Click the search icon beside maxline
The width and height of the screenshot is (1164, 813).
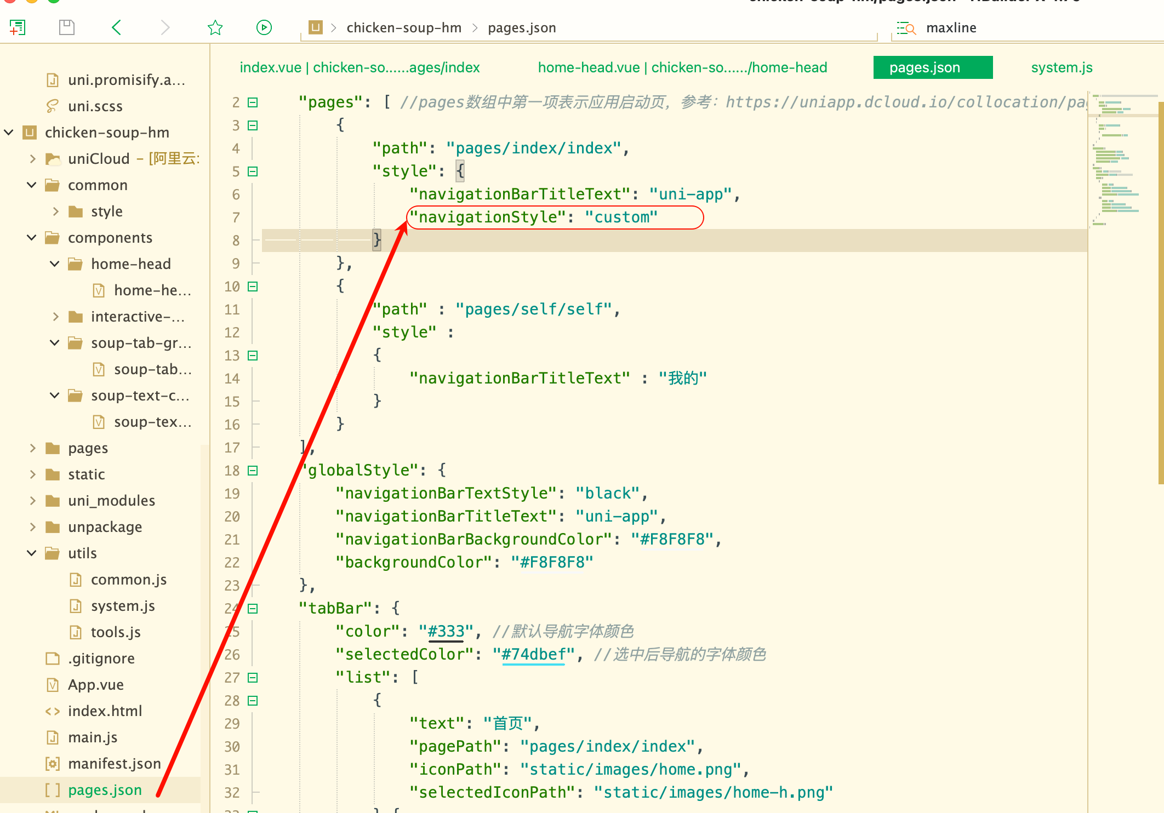(x=906, y=28)
